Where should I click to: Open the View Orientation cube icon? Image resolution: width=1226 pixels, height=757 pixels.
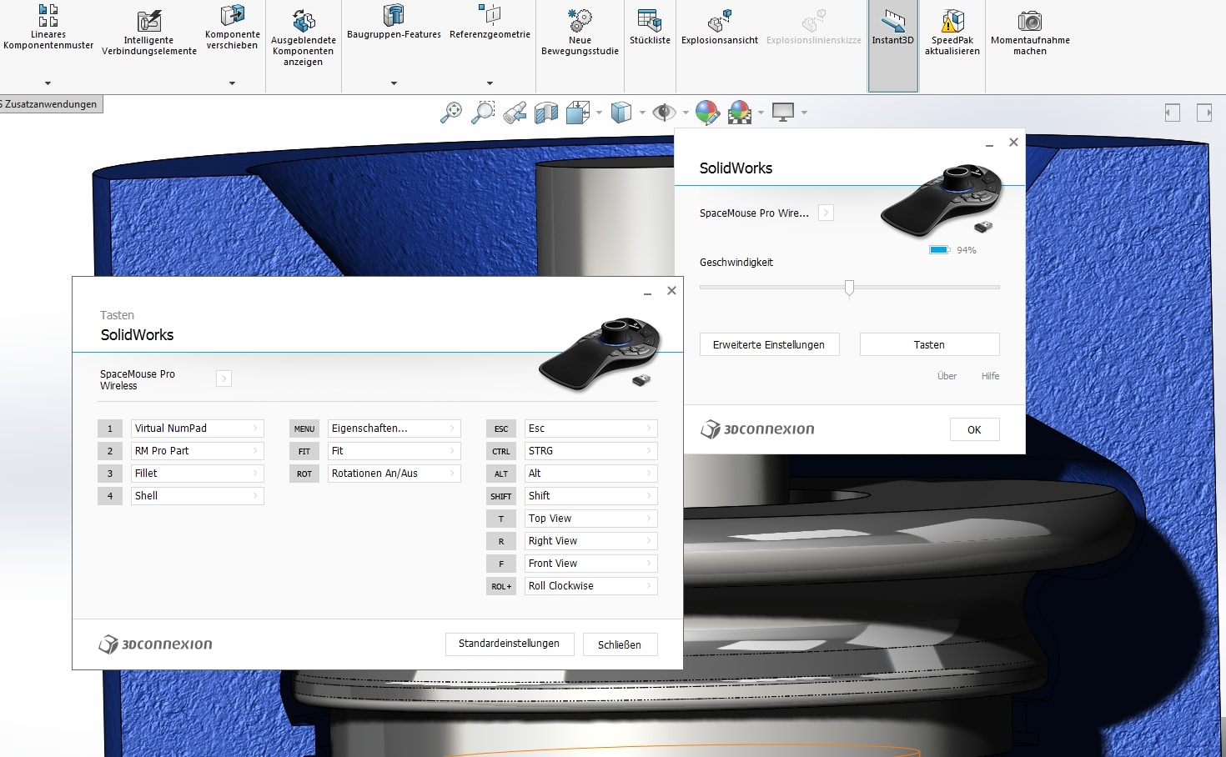pos(578,113)
